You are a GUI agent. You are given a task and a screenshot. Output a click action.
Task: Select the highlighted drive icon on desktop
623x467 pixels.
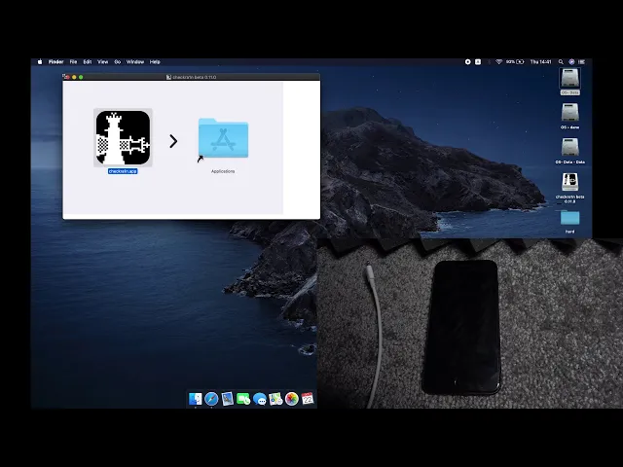click(x=569, y=78)
